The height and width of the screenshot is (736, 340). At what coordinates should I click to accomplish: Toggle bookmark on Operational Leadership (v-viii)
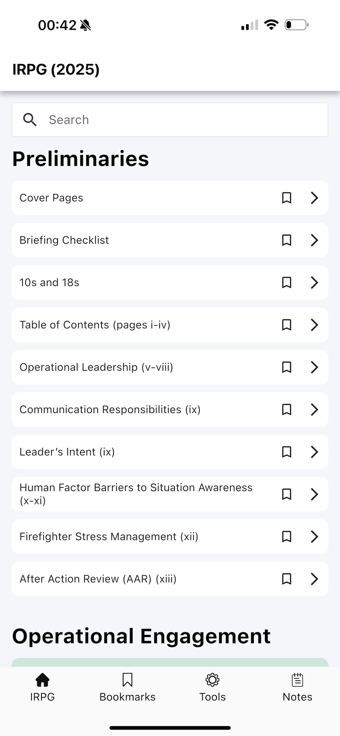tap(287, 367)
